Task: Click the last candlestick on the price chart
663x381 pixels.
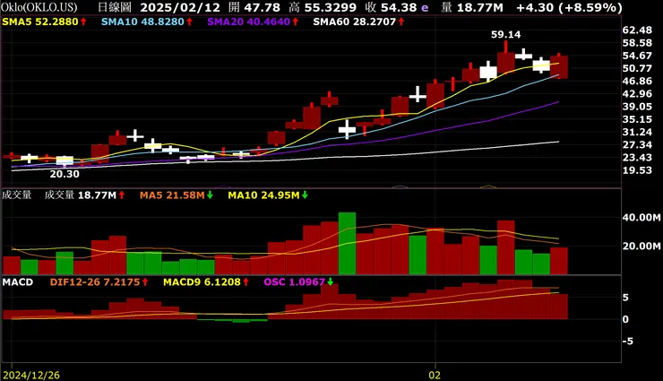Action: (559, 66)
